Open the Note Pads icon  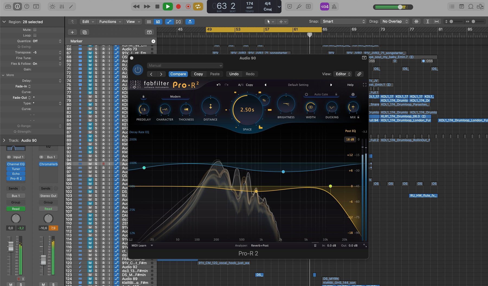coord(461,7)
